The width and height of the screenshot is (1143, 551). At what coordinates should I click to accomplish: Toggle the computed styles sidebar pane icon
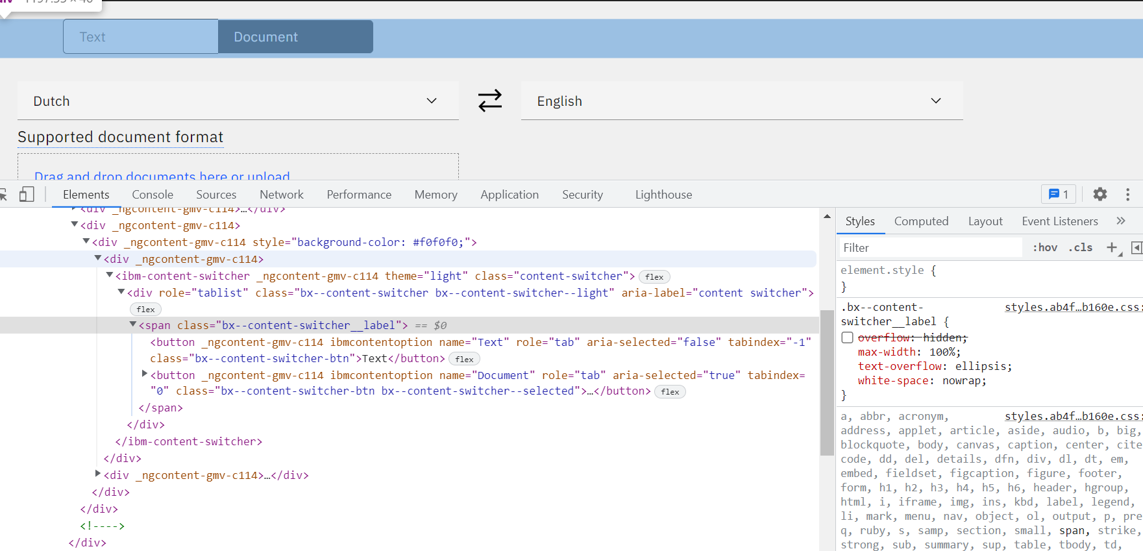[x=1137, y=247]
